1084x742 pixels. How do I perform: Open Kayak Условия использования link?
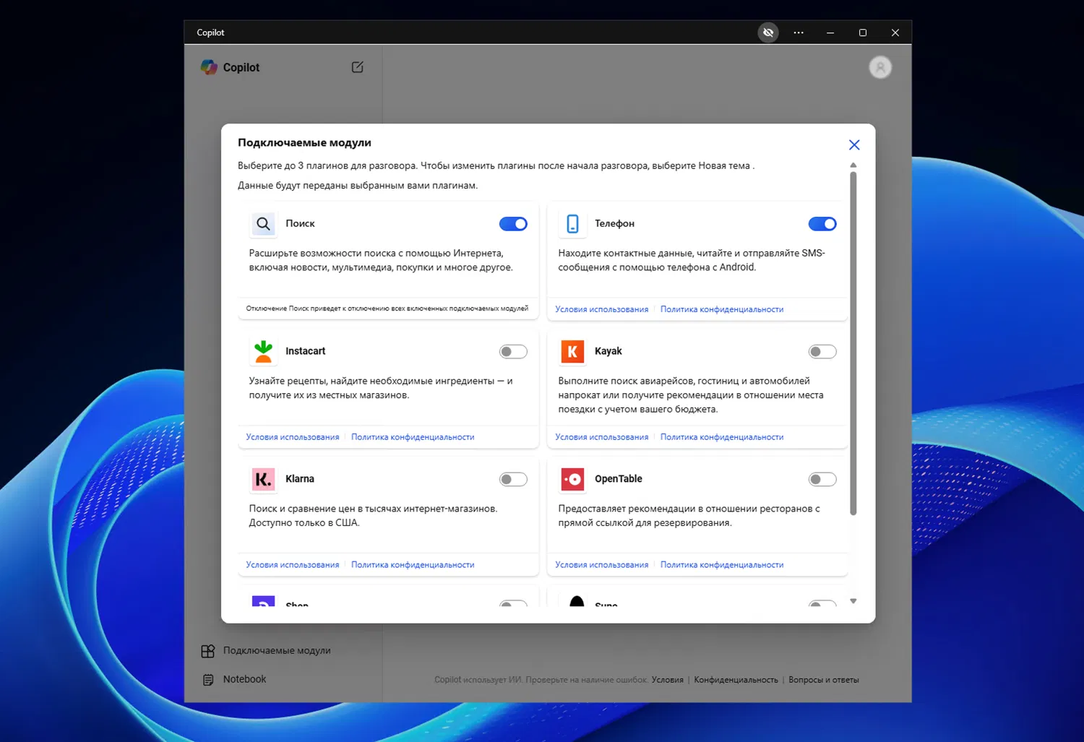coord(602,437)
